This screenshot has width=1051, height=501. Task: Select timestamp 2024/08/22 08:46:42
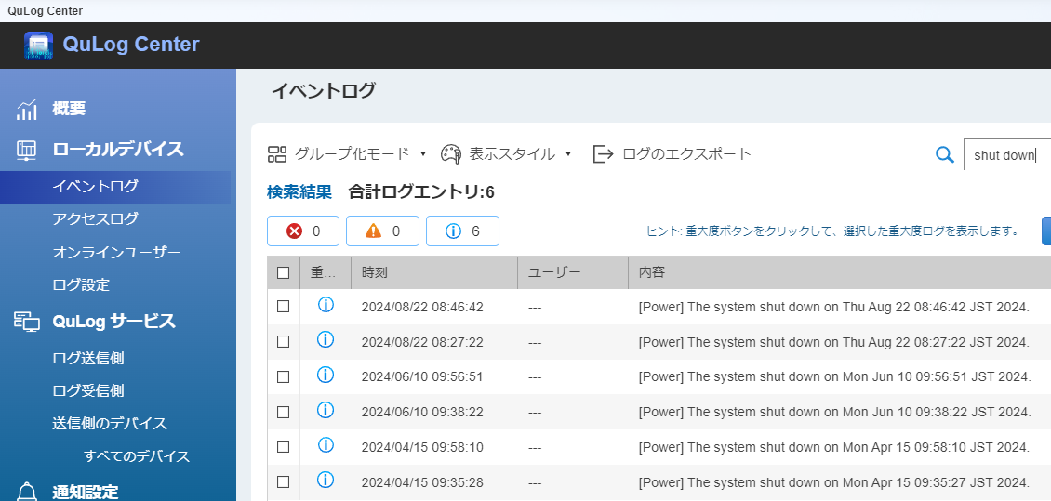(x=422, y=308)
